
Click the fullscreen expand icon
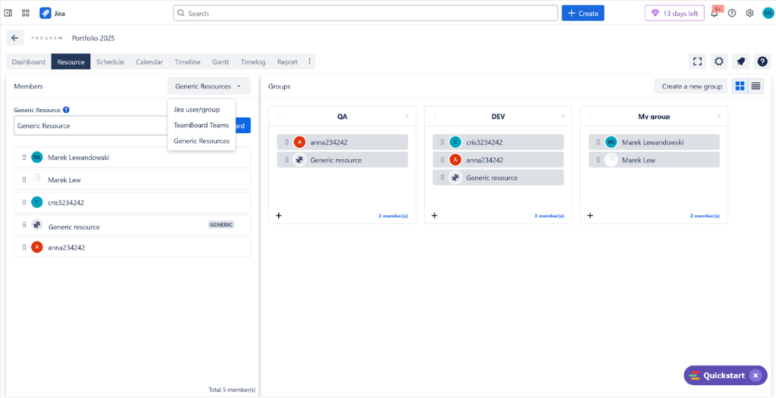(x=697, y=62)
